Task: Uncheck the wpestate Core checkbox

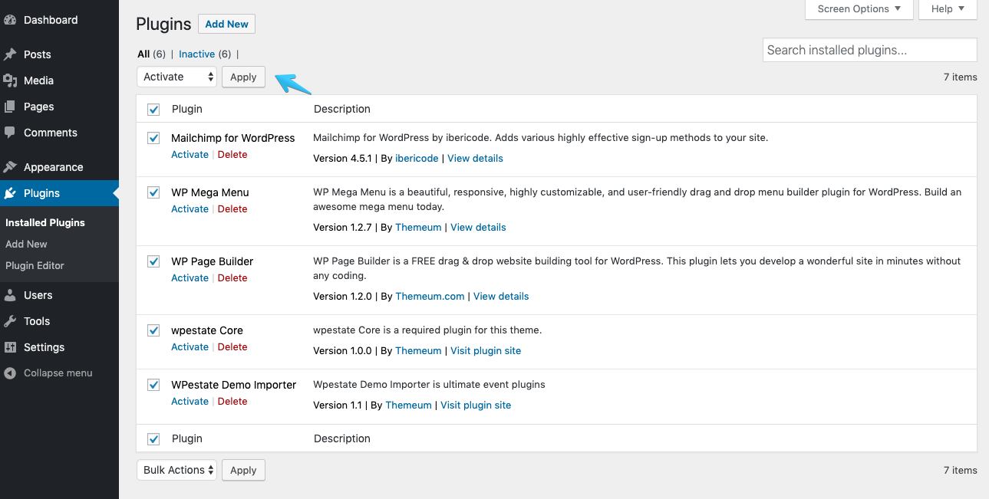Action: pyautogui.click(x=153, y=330)
